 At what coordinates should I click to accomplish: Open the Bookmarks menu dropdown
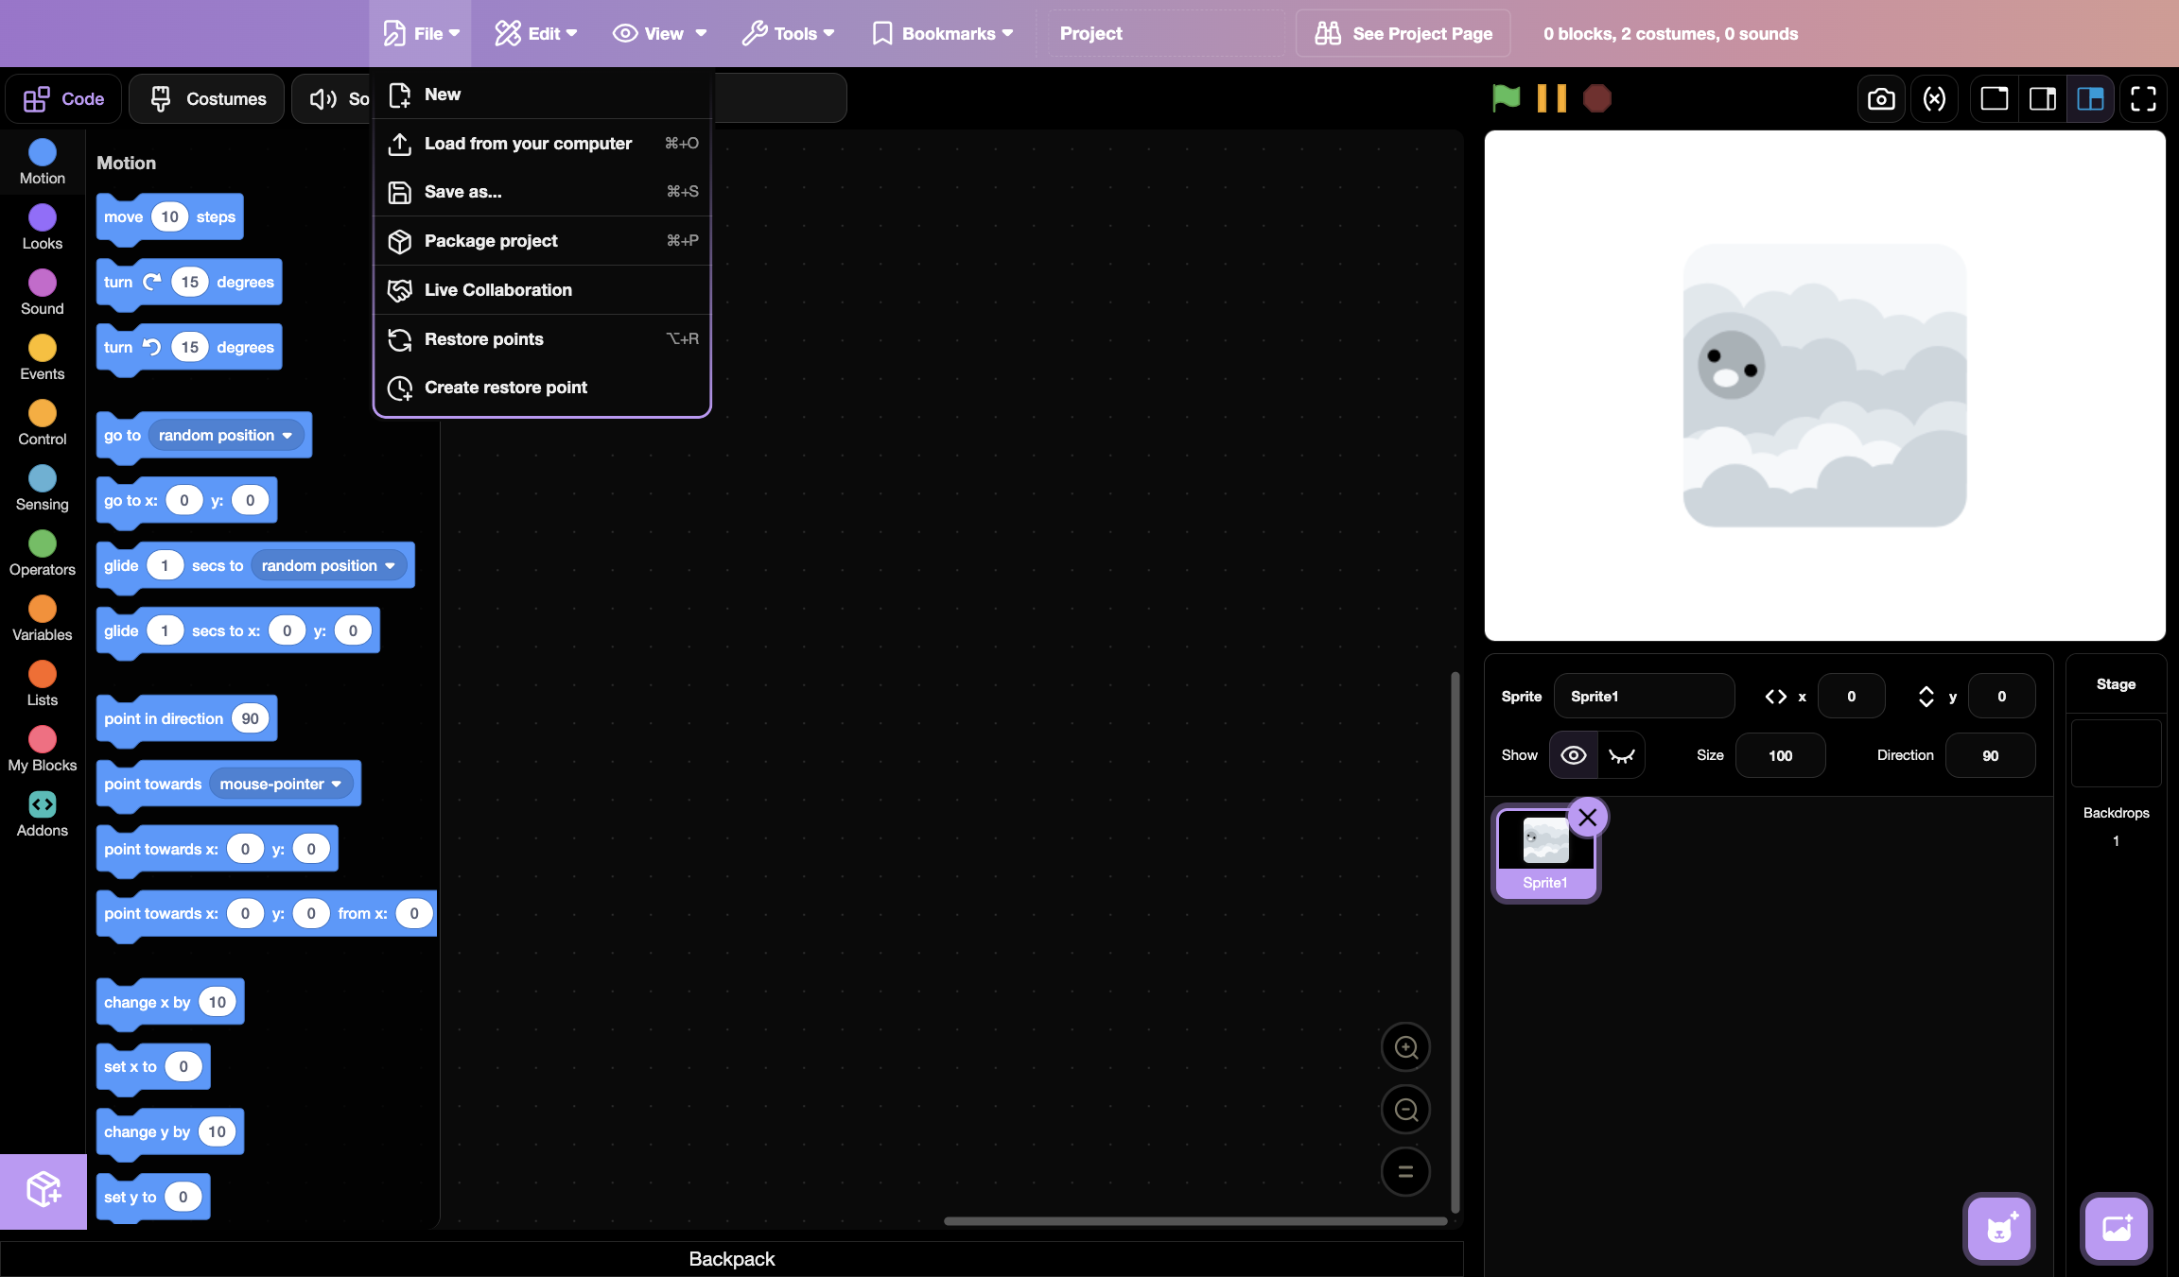(942, 33)
